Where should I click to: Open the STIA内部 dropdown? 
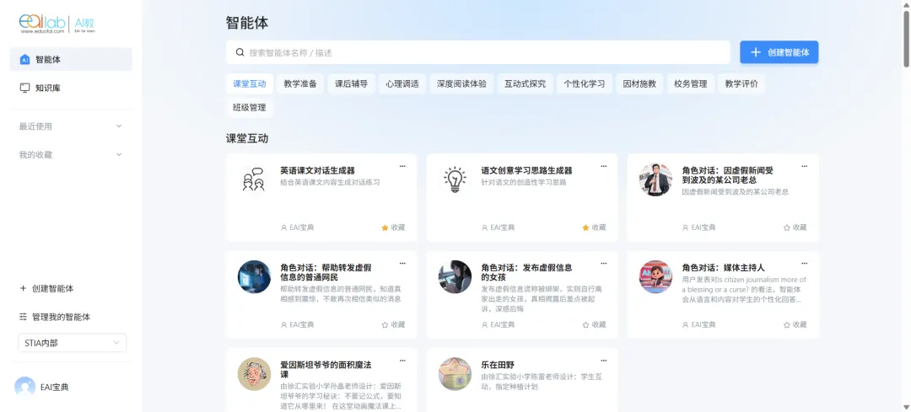[x=72, y=343]
